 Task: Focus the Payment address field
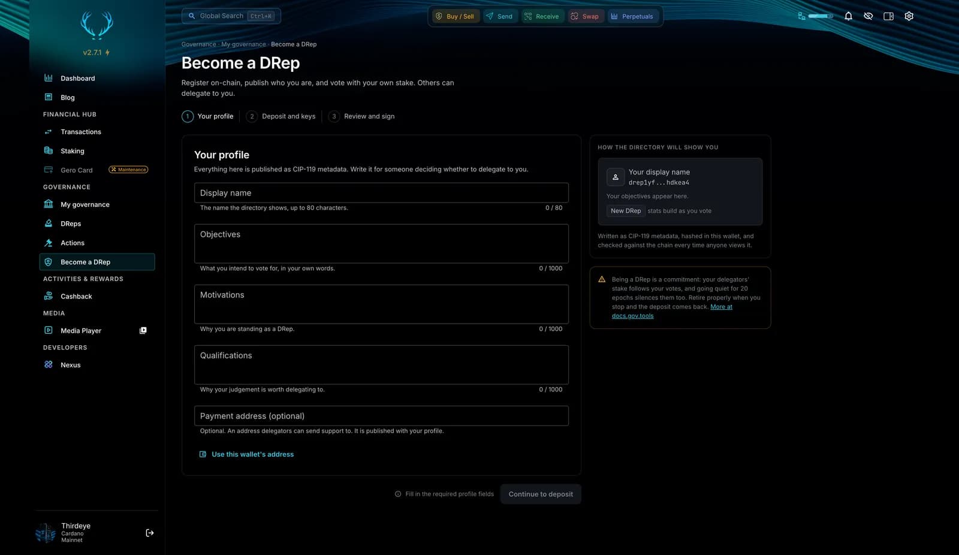(381, 416)
